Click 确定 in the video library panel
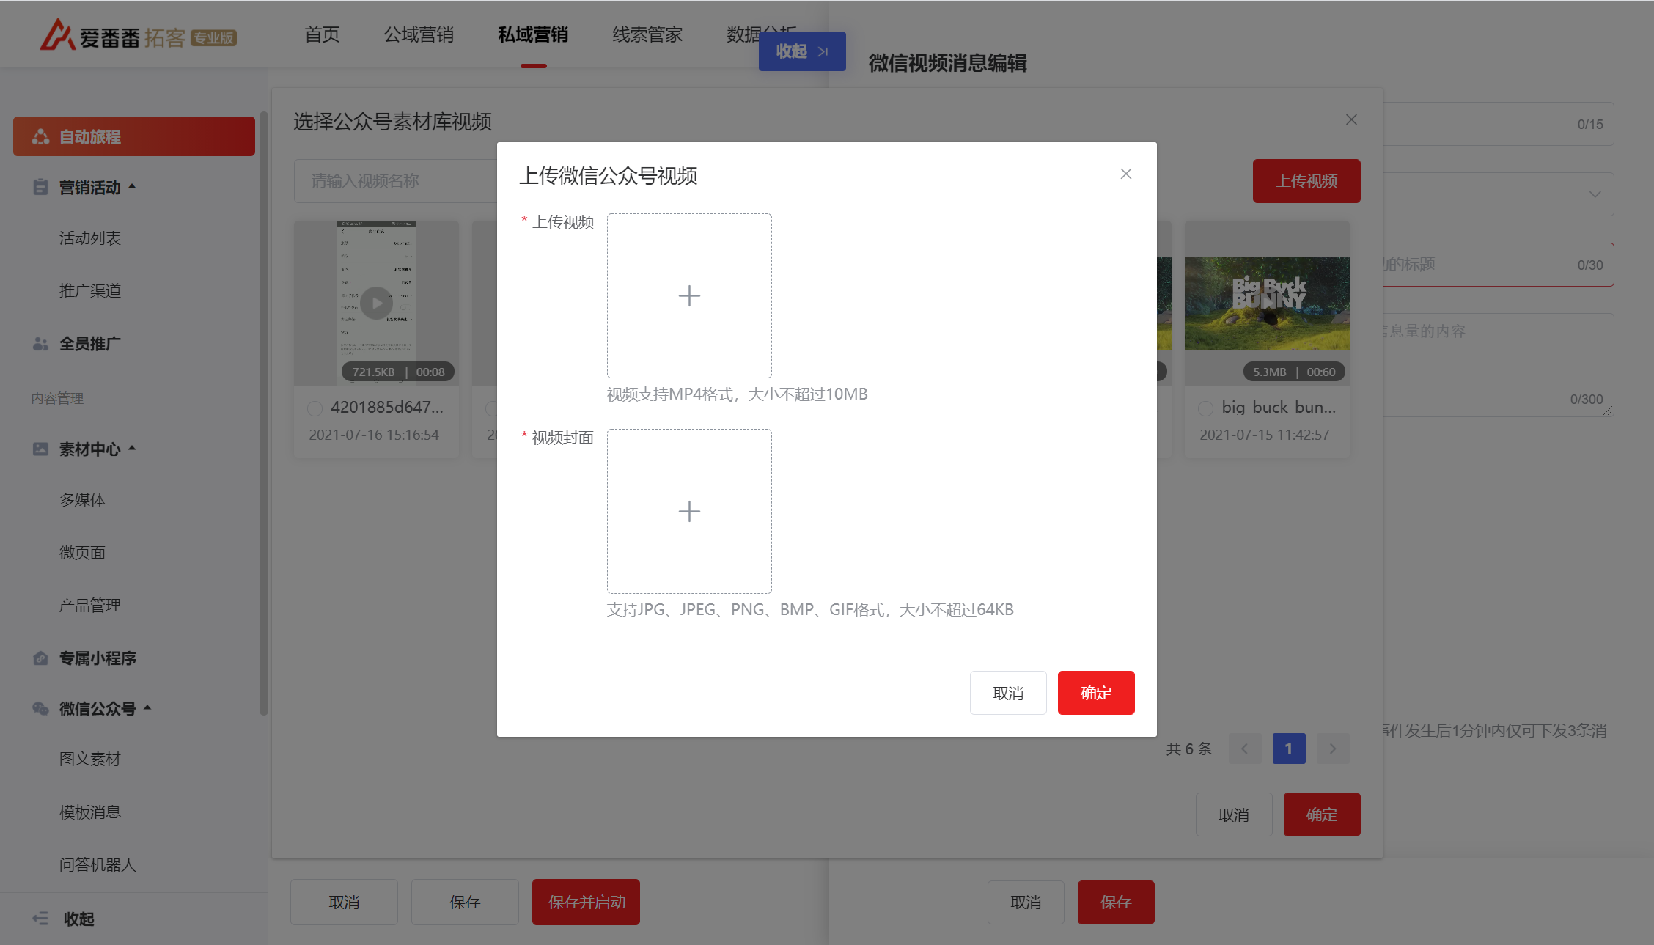Screen dimensions: 1654x945 click(x=1322, y=815)
